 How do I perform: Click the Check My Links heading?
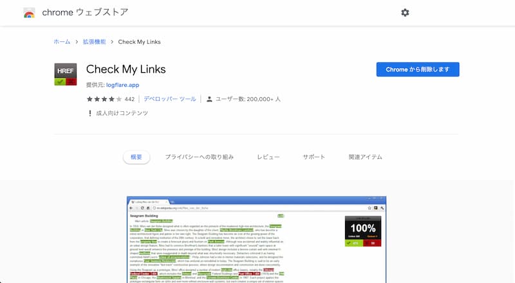pos(126,69)
